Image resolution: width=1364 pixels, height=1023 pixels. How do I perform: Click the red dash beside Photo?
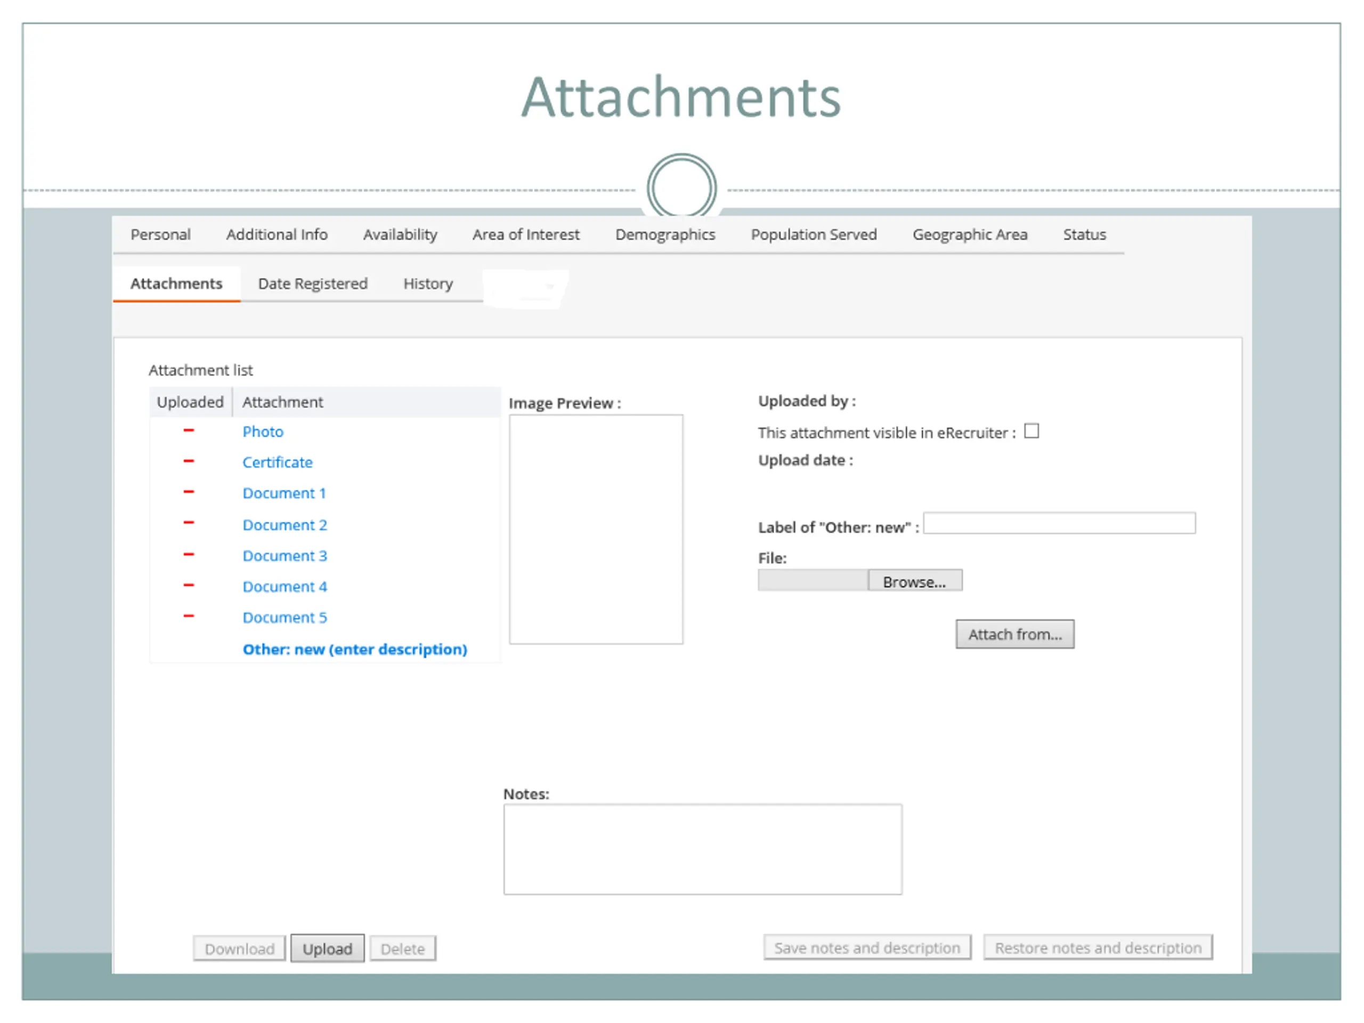coord(189,431)
